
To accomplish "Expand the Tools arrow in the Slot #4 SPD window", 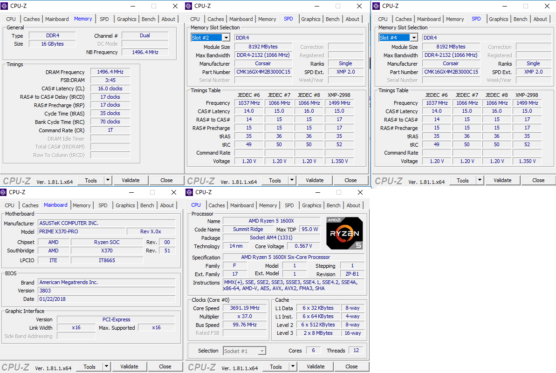I will point(480,180).
